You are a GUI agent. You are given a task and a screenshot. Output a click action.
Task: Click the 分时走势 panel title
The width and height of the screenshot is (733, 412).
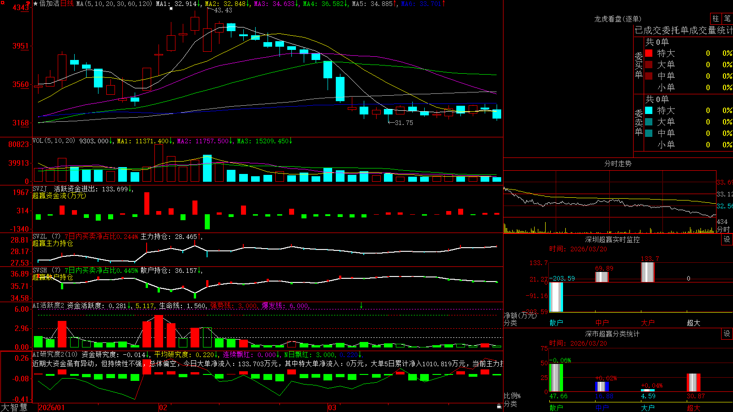tap(618, 163)
